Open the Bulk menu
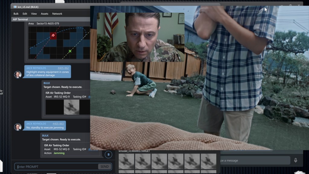Image resolution: width=309 pixels, height=174 pixels. pos(16,14)
